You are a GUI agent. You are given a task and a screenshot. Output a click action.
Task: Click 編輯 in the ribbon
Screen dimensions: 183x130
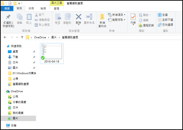tap(144, 20)
